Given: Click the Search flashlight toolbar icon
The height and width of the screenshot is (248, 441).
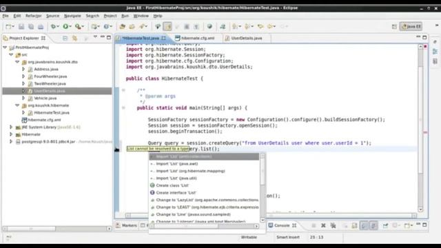Looking at the screenshot, I should click(x=143, y=26).
